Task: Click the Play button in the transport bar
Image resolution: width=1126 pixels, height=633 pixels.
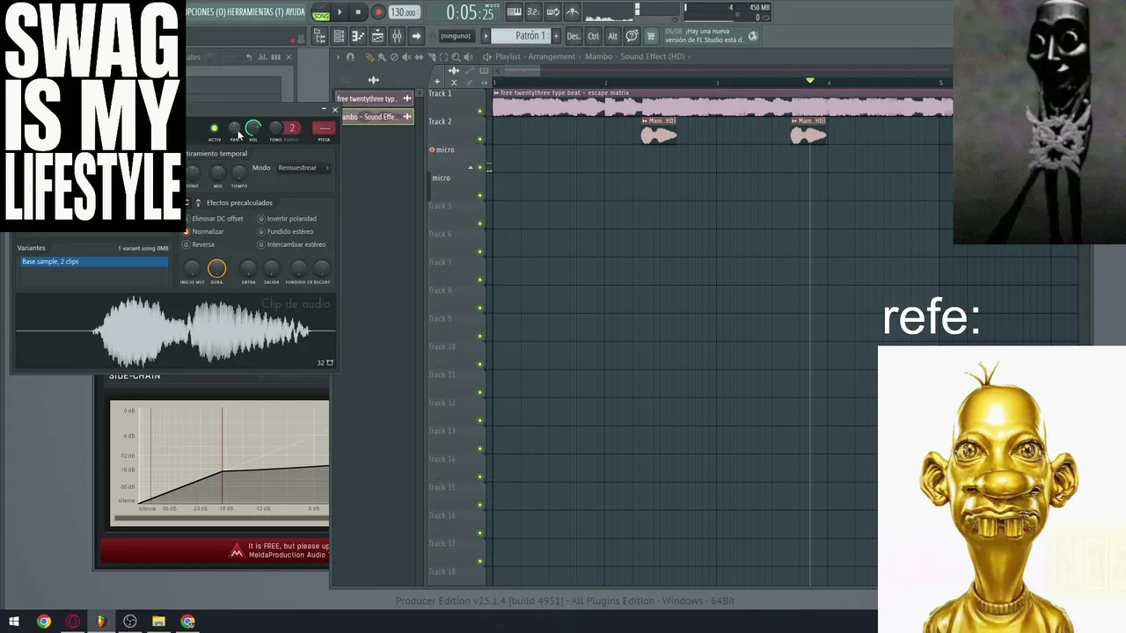Action: [x=340, y=12]
